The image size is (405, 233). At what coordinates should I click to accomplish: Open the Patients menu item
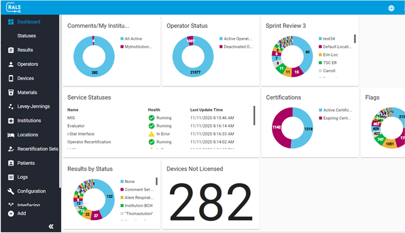pos(26,163)
